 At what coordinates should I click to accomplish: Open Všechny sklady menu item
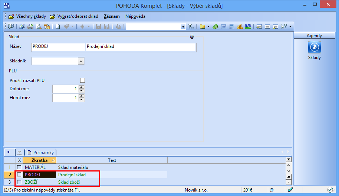27,16
